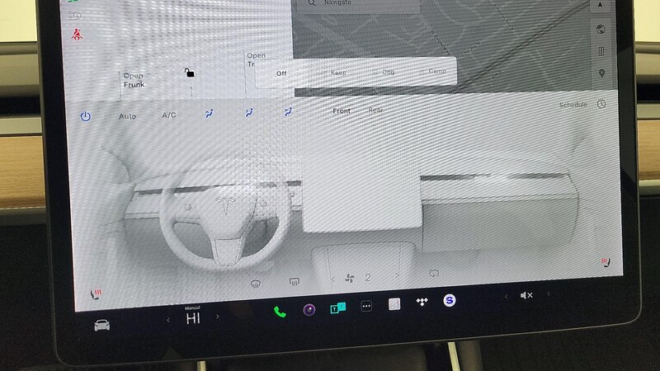Raise temperature with chevron right of HI
The image size is (660, 371).
(x=218, y=317)
